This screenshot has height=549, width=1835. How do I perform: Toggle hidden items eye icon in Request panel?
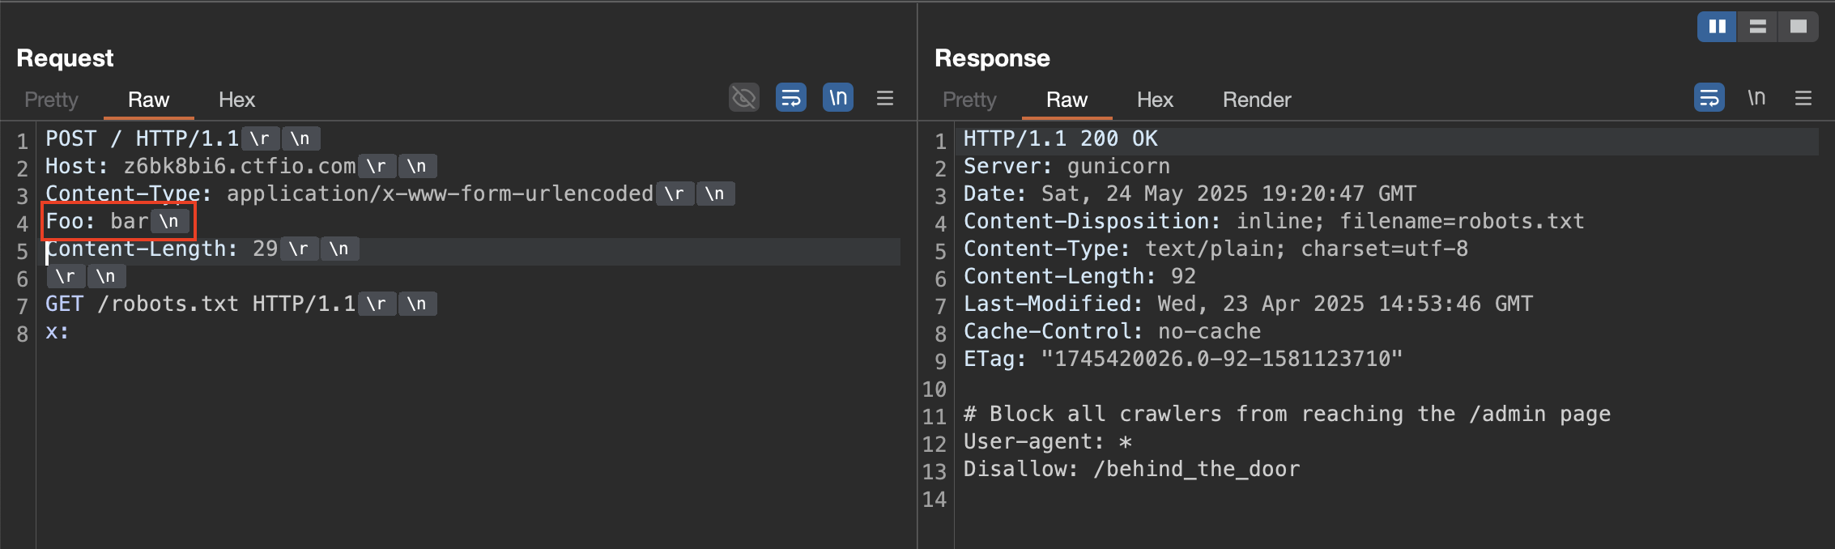[x=743, y=98]
